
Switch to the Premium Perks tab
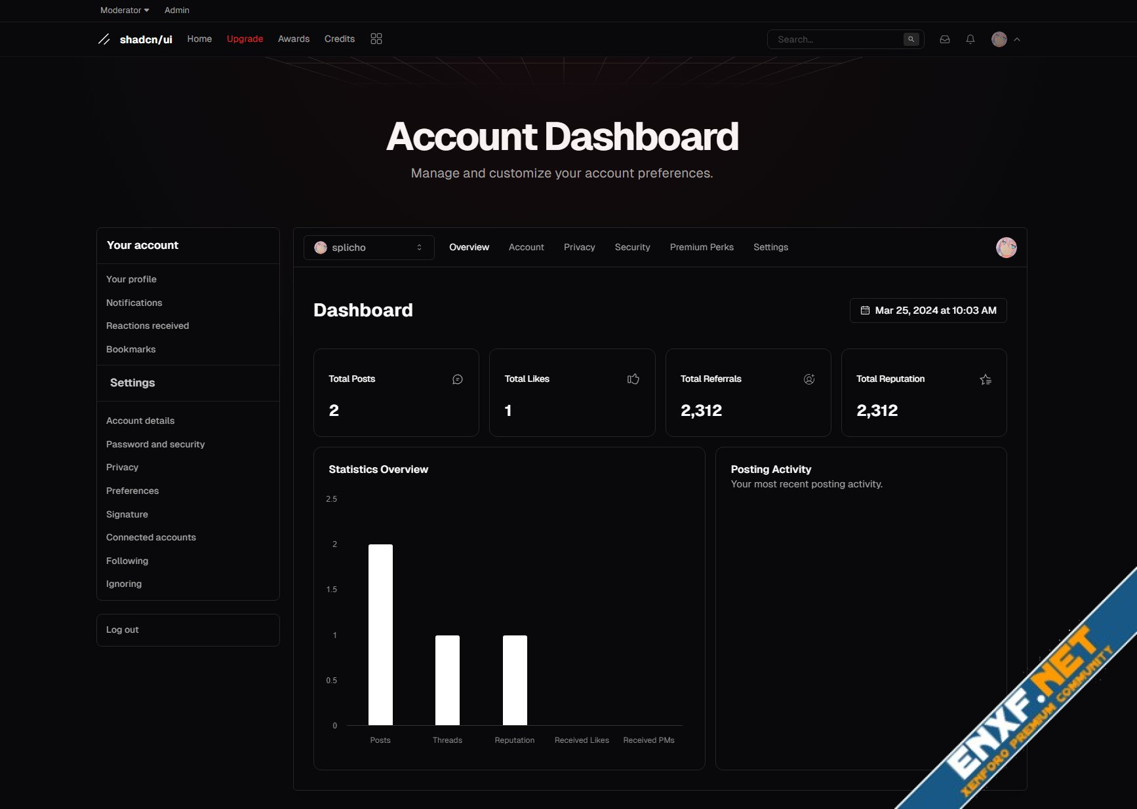point(701,248)
